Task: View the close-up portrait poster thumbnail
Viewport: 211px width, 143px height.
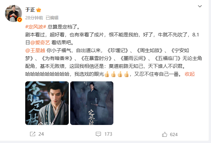Action: [x=47, y=103]
